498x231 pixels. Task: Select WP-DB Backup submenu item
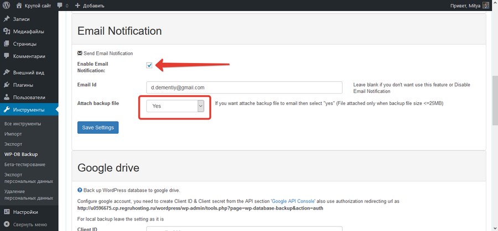click(21, 154)
